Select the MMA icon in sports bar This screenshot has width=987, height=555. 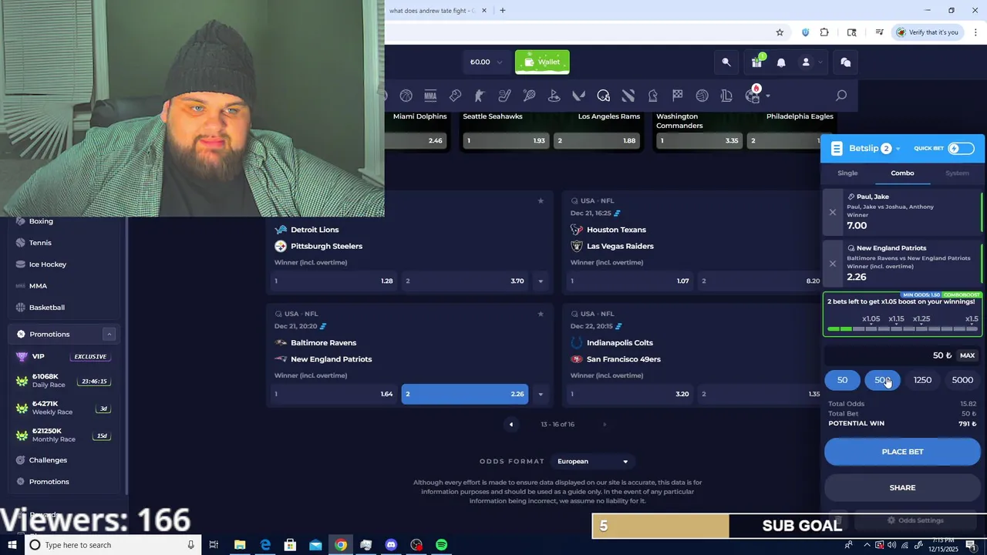(430, 96)
